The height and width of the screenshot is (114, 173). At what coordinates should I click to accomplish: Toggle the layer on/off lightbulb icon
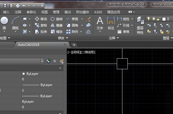point(149,19)
